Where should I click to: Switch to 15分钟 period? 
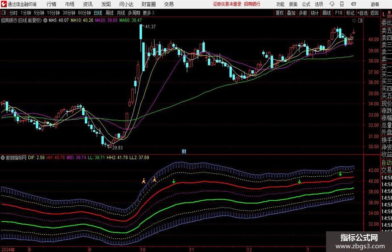click(x=53, y=13)
